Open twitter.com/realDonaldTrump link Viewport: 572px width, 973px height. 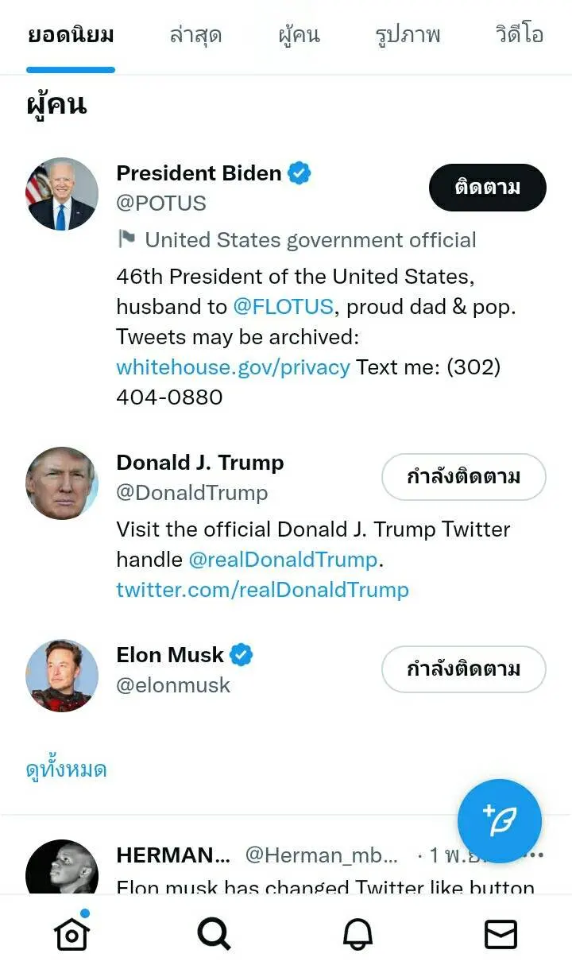262,590
